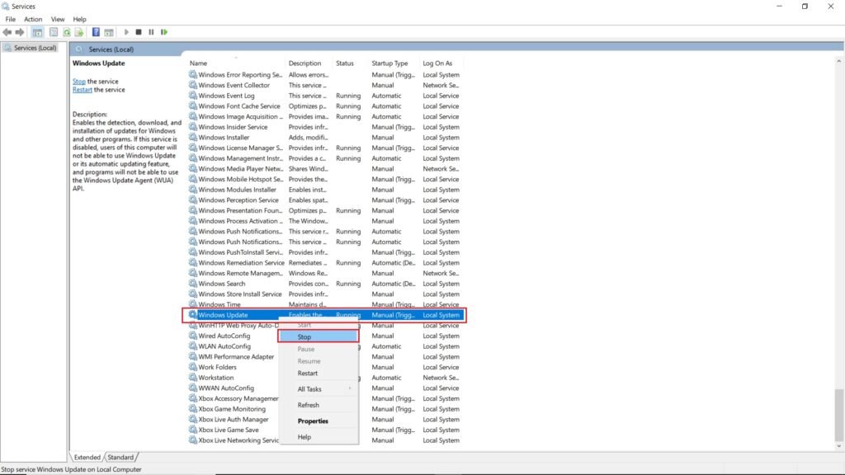The height and width of the screenshot is (475, 845).
Task: Open the View menu
Action: point(58,20)
